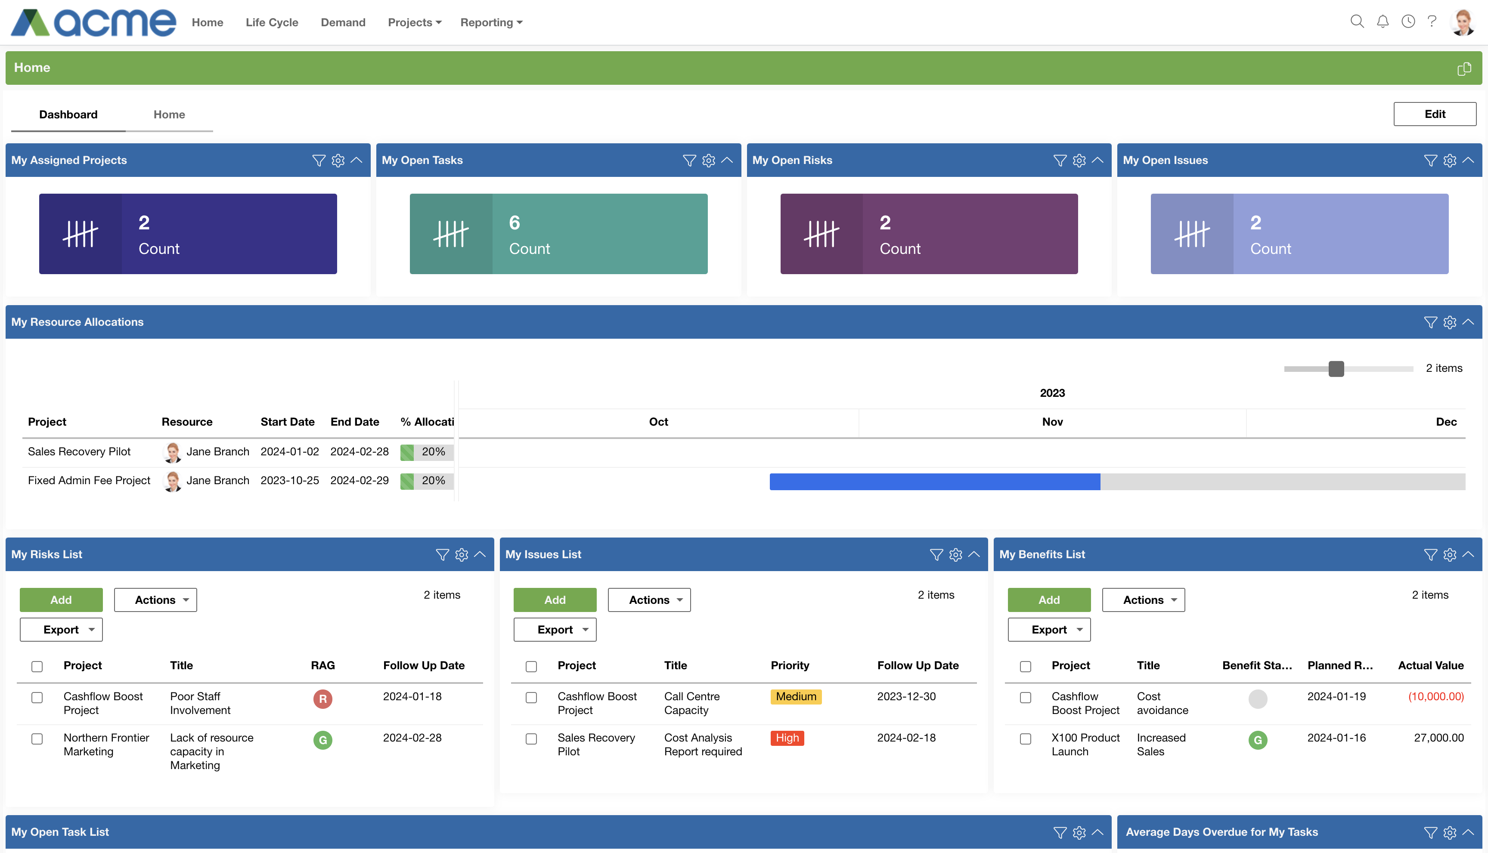Open the Projects dropdown menu
This screenshot has height=853, width=1488.
(414, 22)
